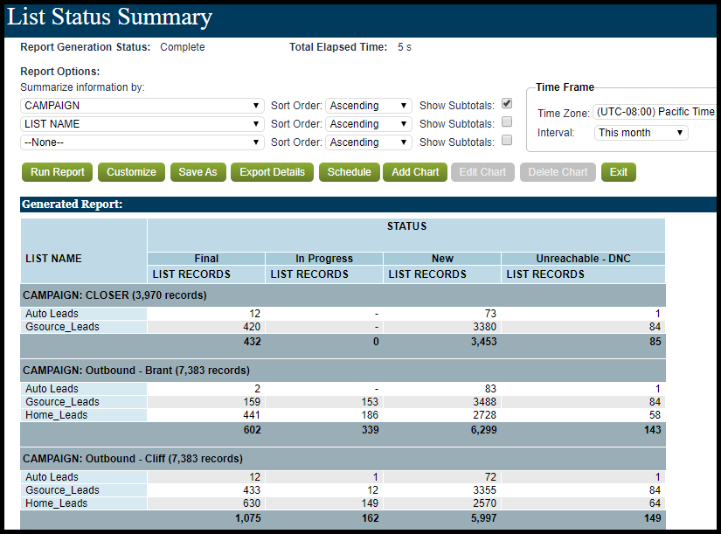Export Details of the report

click(272, 172)
